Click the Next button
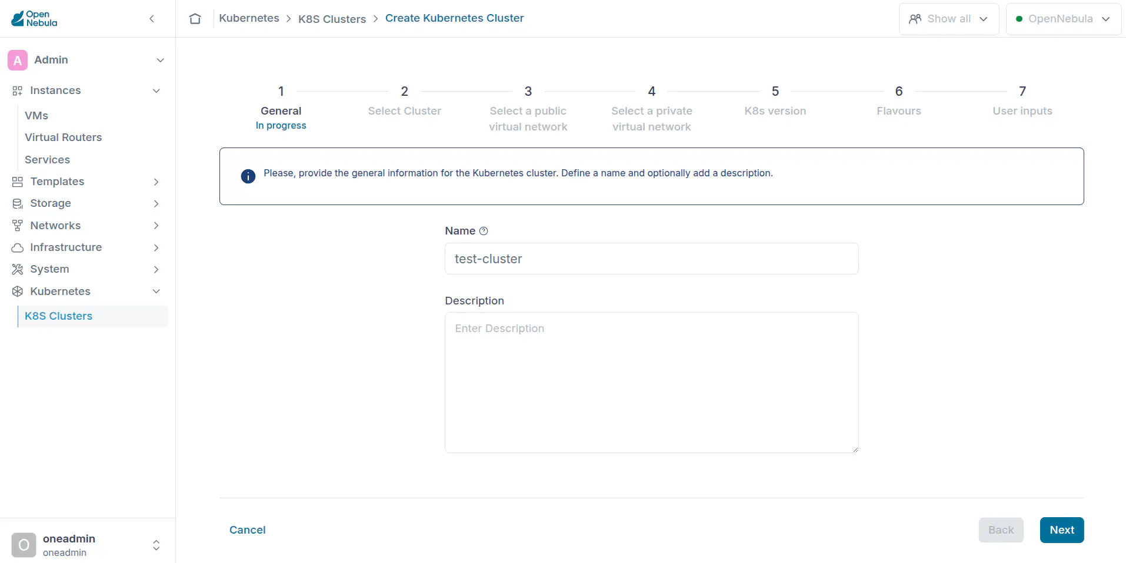The height and width of the screenshot is (563, 1126). (x=1062, y=530)
